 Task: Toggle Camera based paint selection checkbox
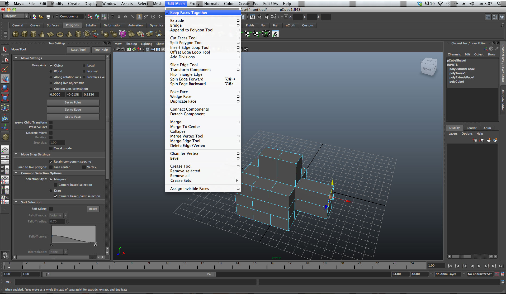pos(55,196)
